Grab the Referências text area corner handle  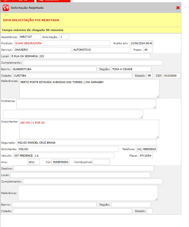coord(158,97)
